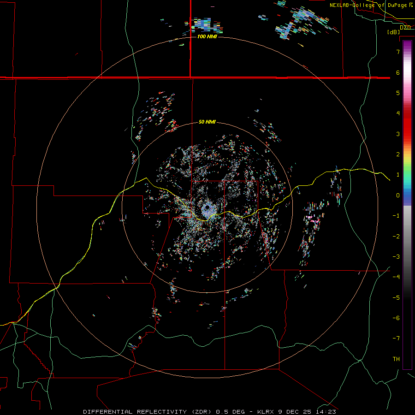Screen dimensions: 415x415
Task: Pick the purple band atop the color bar
Action: click(407, 45)
